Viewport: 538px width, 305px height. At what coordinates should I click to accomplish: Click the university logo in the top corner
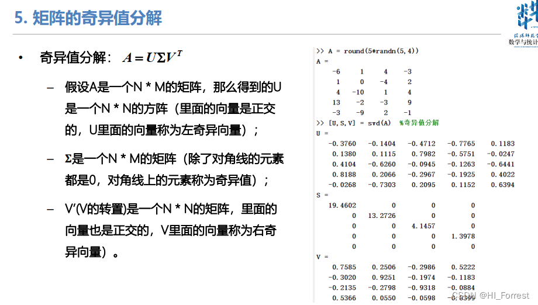[527, 16]
